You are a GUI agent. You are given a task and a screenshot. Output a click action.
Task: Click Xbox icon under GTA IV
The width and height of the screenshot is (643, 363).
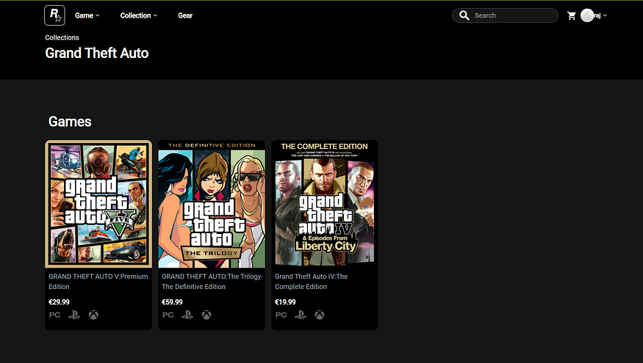coord(320,315)
